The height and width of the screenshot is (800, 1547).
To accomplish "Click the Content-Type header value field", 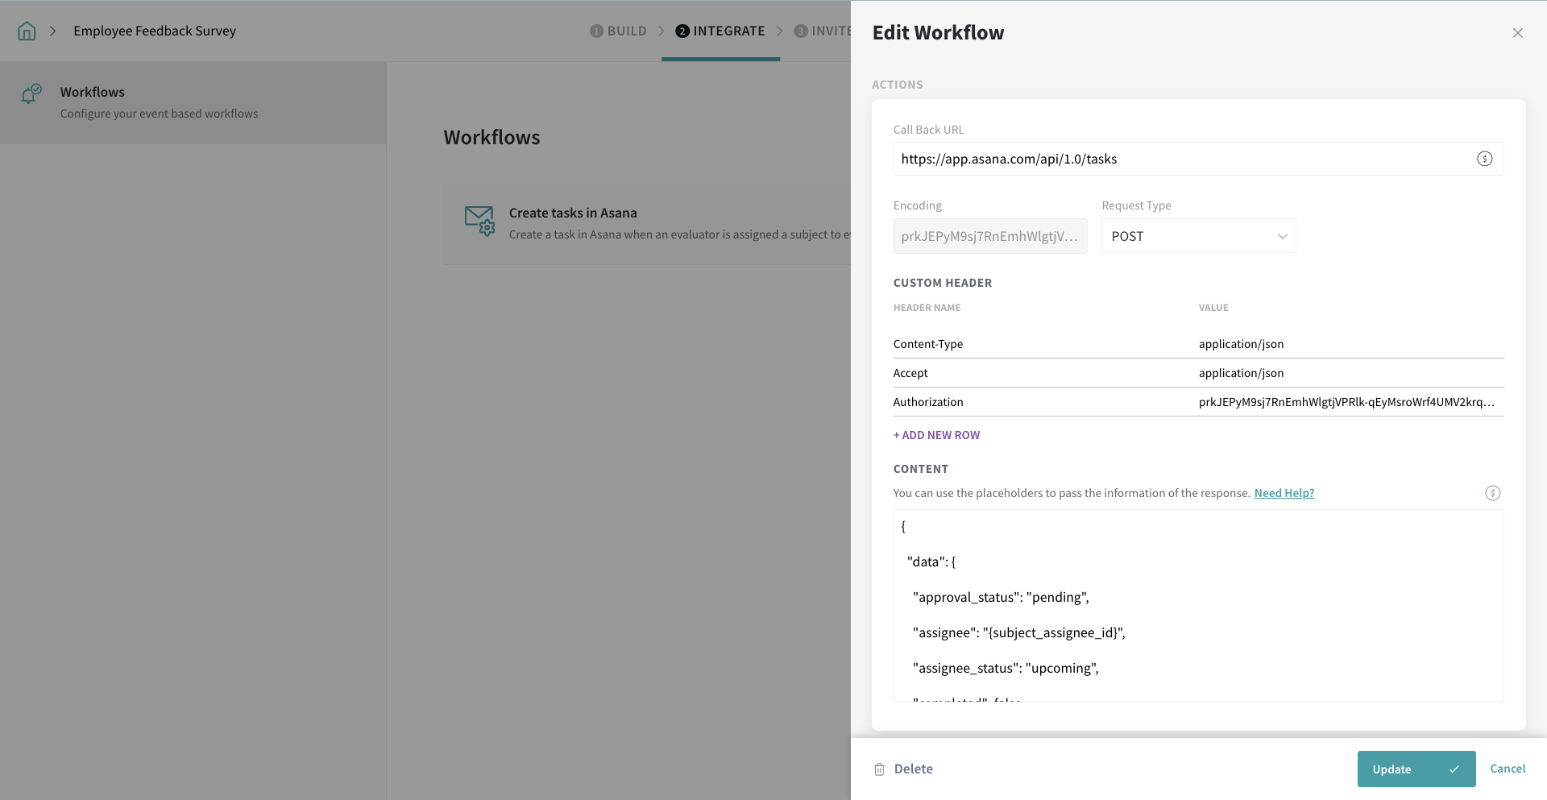I will pyautogui.click(x=1346, y=344).
